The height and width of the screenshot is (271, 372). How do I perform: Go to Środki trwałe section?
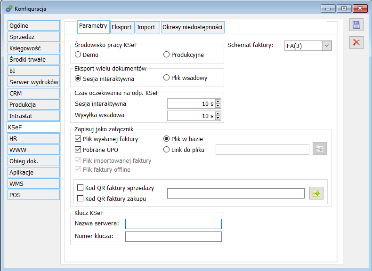(33, 59)
